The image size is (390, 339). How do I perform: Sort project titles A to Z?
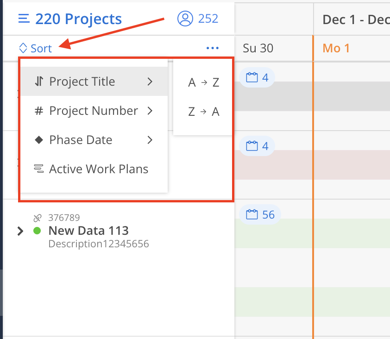point(203,83)
